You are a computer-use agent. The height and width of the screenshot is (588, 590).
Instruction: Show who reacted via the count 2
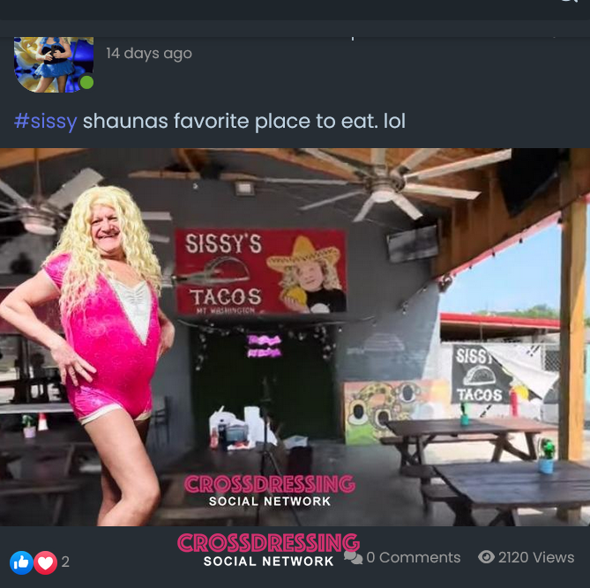[x=65, y=562]
